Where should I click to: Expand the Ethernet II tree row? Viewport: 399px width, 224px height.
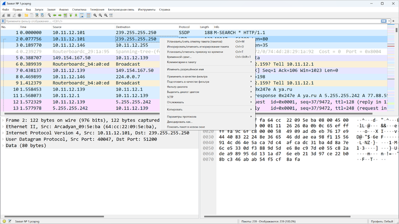pos(3,127)
